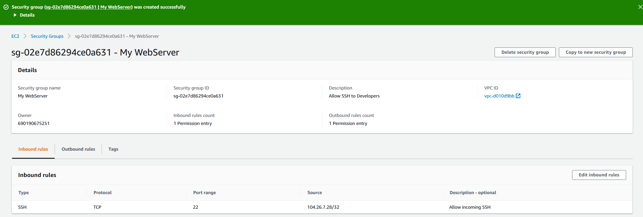Image resolution: width=643 pixels, height=217 pixels.
Task: Switch to the Outbound rules tab
Action: 78,149
